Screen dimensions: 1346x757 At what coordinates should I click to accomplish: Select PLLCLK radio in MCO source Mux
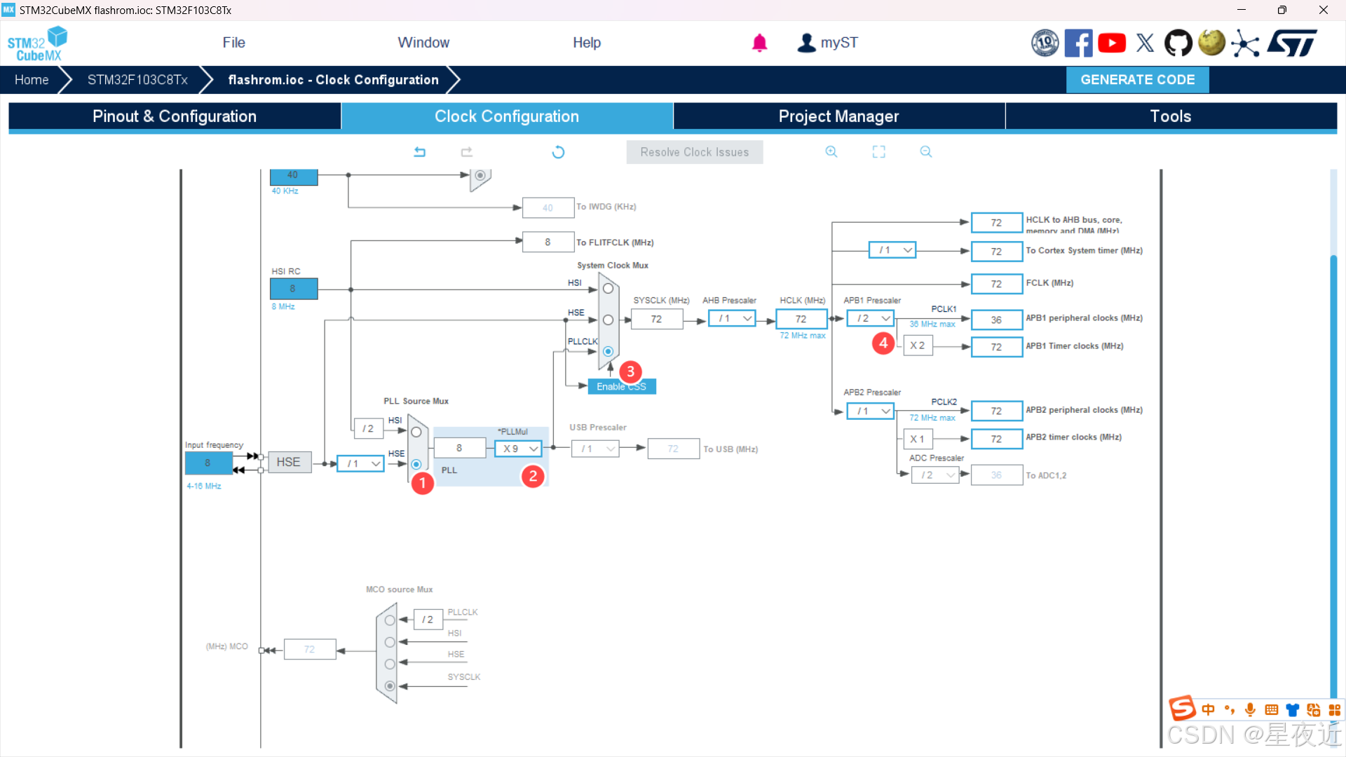390,620
